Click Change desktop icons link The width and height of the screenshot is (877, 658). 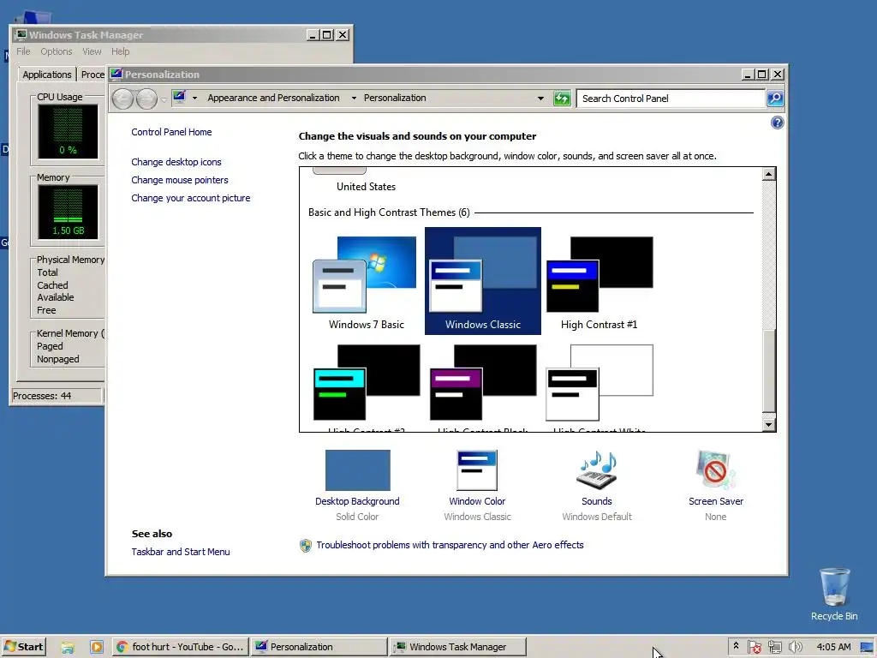click(176, 162)
